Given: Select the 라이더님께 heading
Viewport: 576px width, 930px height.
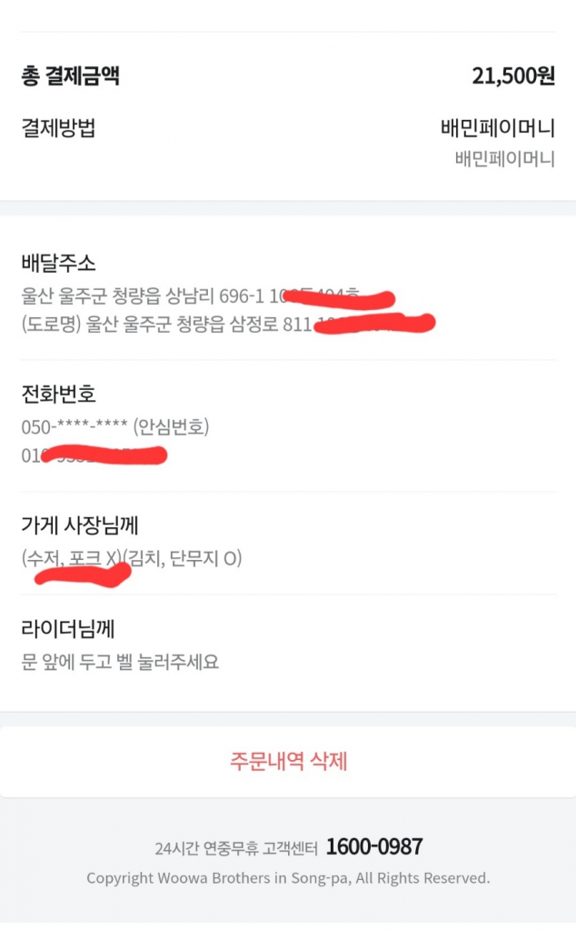Looking at the screenshot, I should tap(67, 628).
